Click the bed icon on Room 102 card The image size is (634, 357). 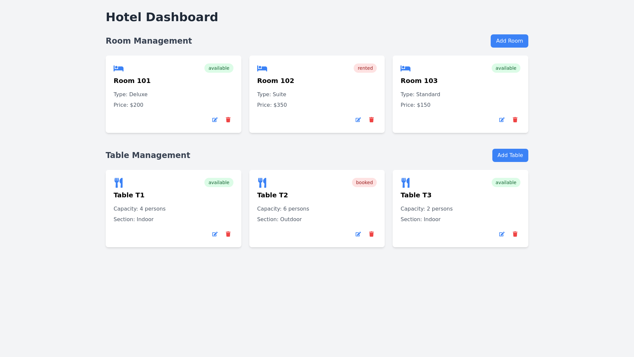pyautogui.click(x=262, y=68)
